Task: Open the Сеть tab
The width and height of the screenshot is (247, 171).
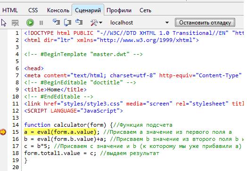Action: coord(145,10)
